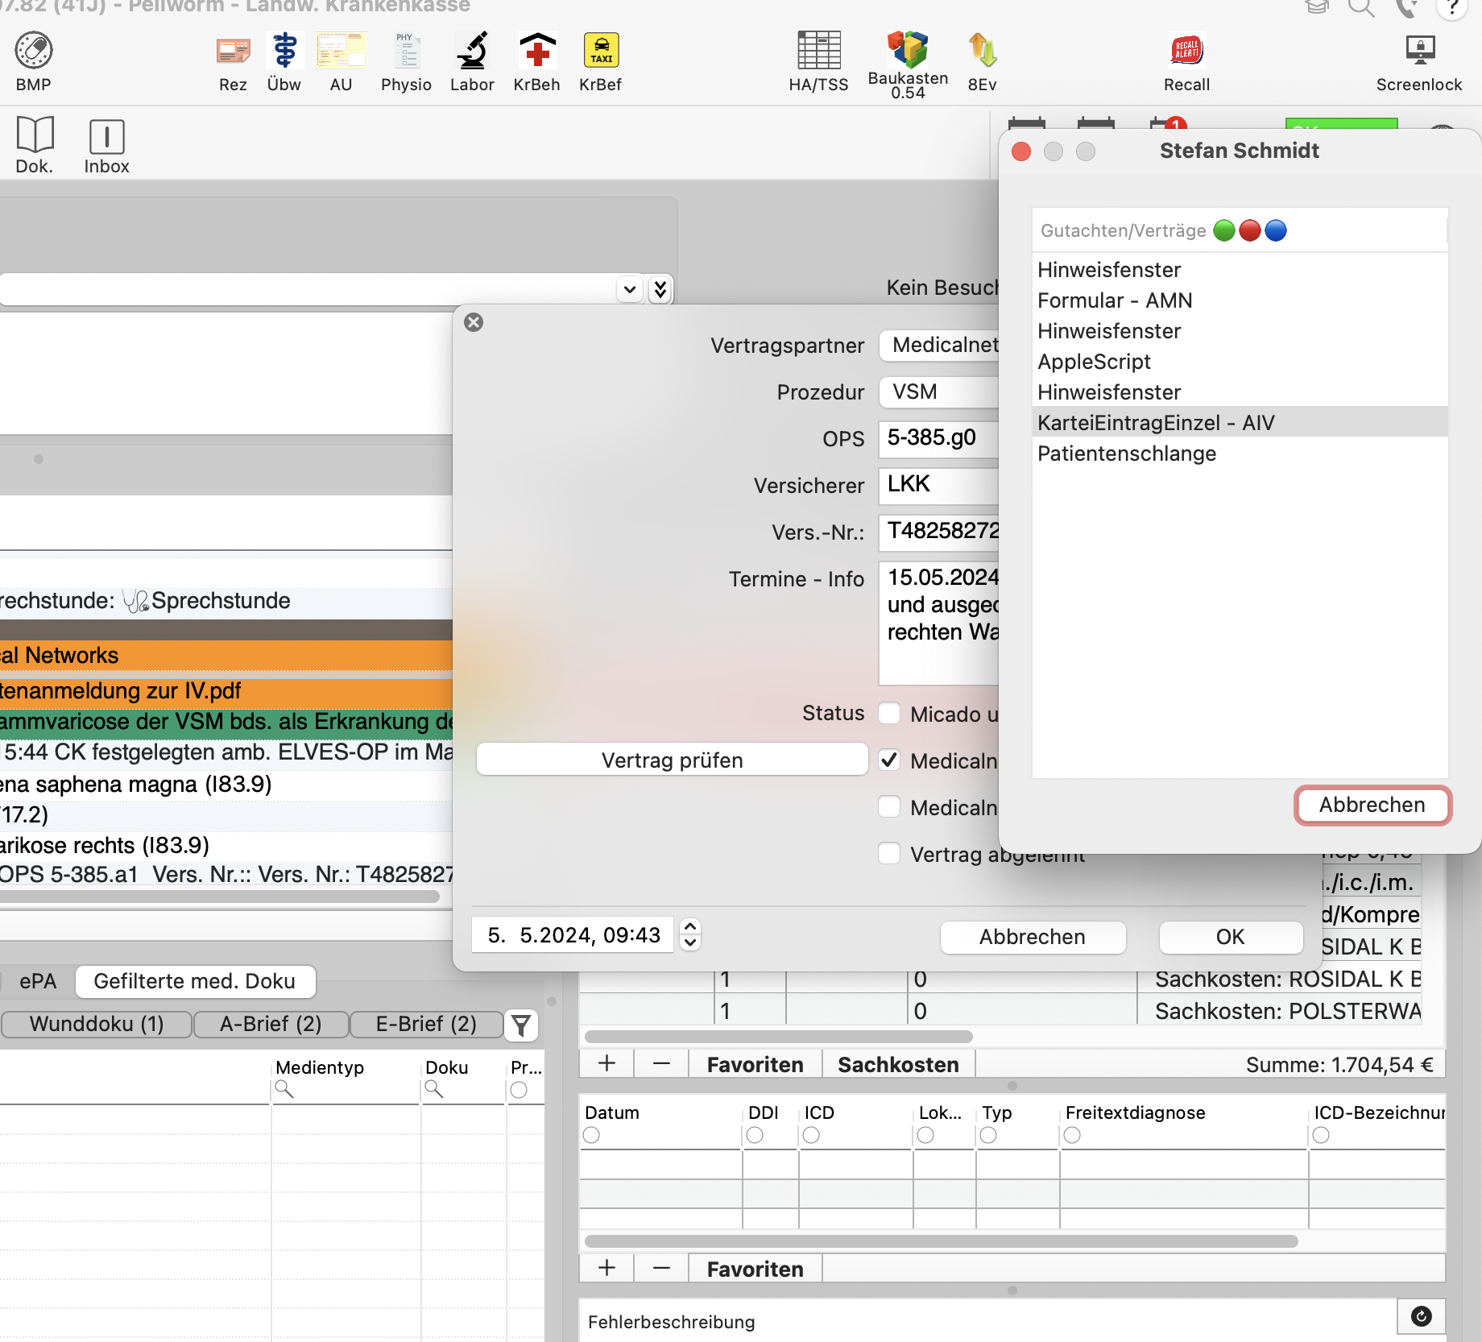Switch to Gefilterte med. Doku tab

[x=195, y=981]
